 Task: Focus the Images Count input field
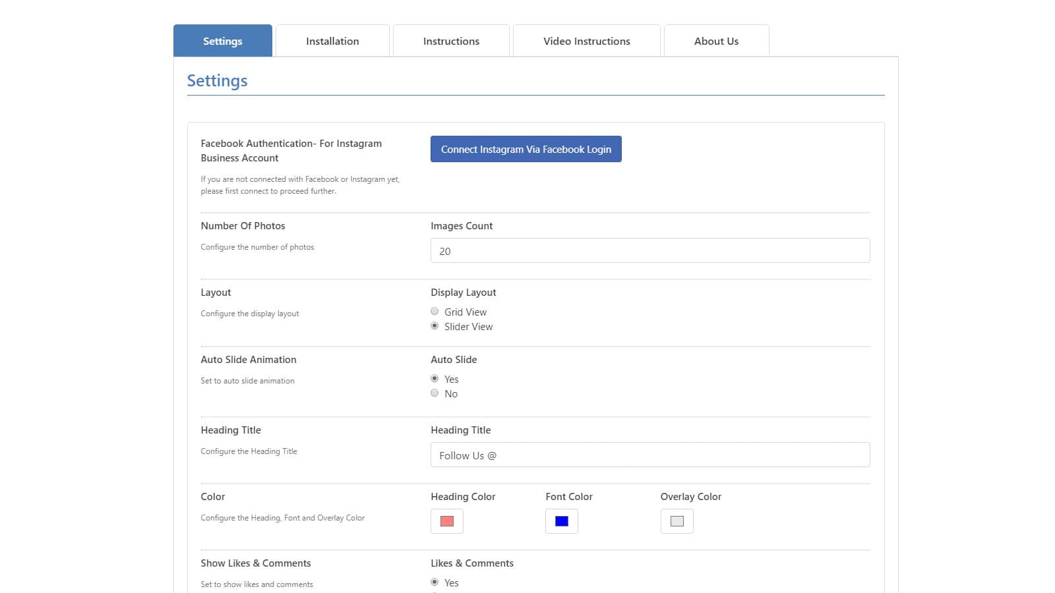click(649, 250)
